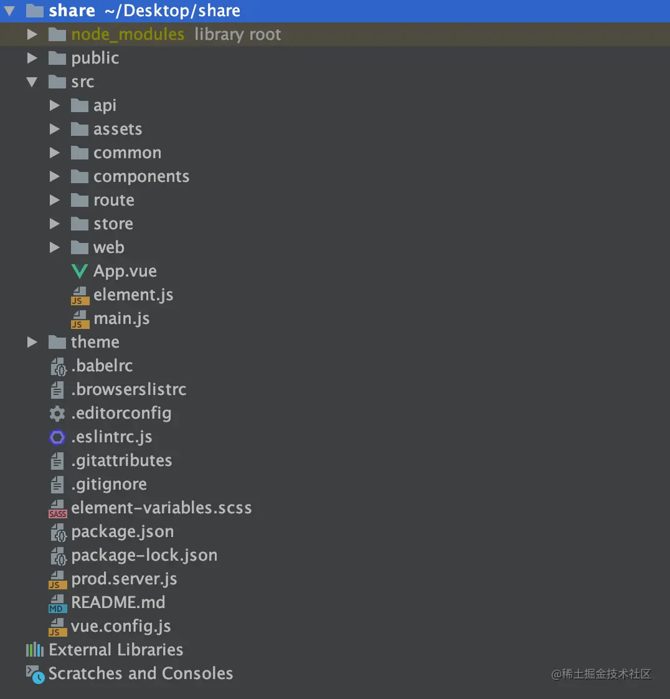Collapse the share project root arrow

(x=10, y=11)
